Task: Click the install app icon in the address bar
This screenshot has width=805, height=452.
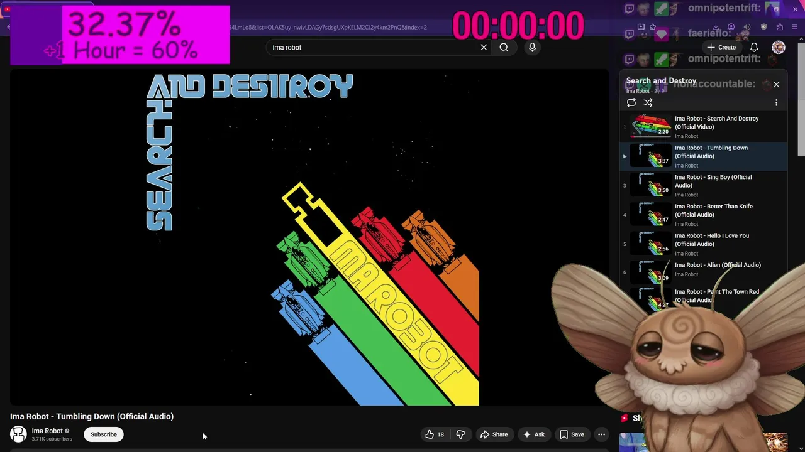Action: click(x=641, y=27)
